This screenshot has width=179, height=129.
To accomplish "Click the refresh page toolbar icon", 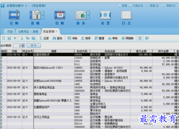I will pos(140,38).
